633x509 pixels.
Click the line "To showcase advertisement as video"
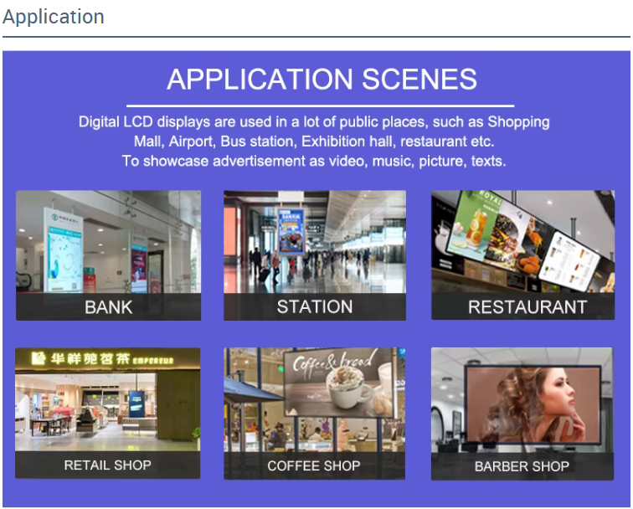coord(314,161)
